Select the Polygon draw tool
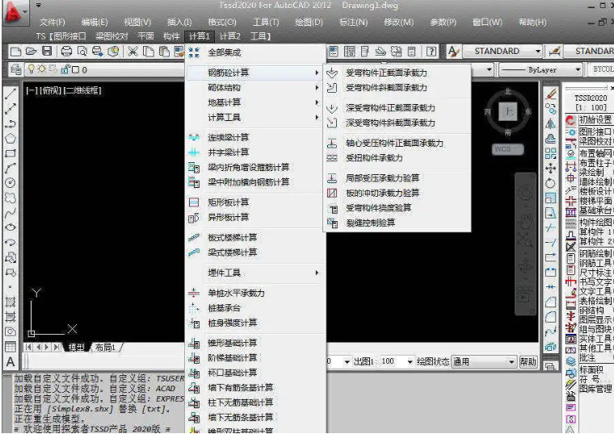This screenshot has width=614, height=434. coord(11,138)
